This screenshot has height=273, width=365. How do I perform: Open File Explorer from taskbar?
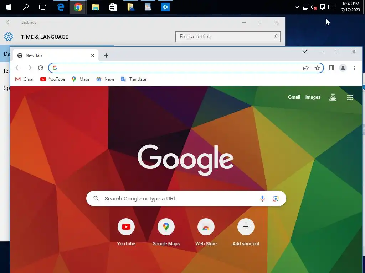(x=96, y=7)
